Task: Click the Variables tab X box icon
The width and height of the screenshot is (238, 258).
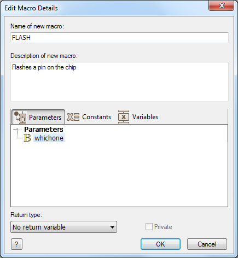Action: (124, 117)
